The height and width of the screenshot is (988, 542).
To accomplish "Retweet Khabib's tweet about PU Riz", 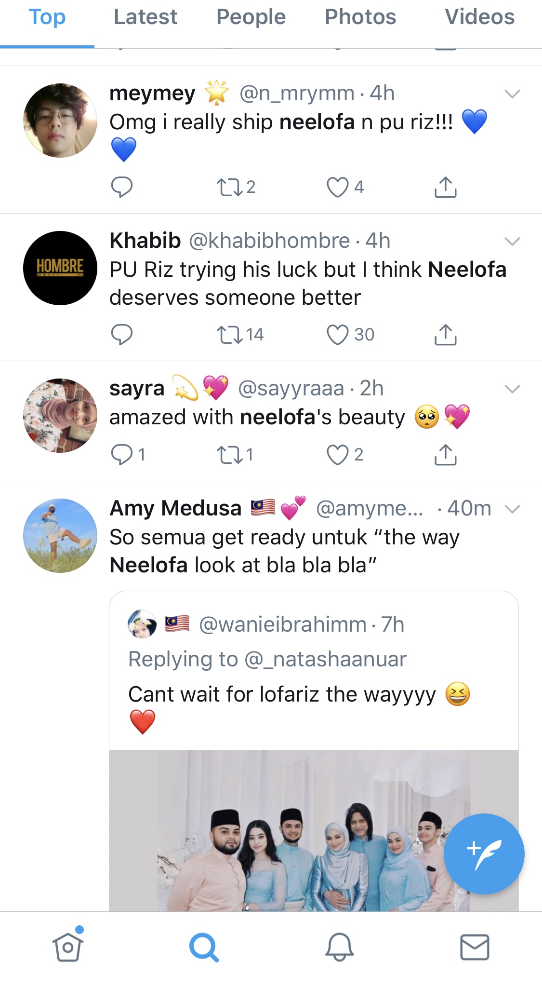I will coord(230,335).
